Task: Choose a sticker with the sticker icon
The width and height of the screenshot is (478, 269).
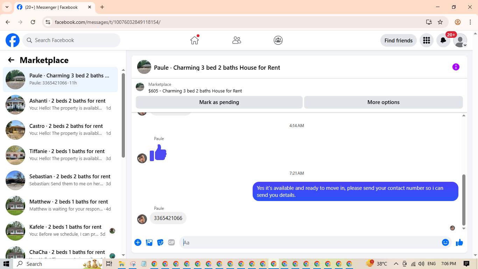Action: (160, 242)
